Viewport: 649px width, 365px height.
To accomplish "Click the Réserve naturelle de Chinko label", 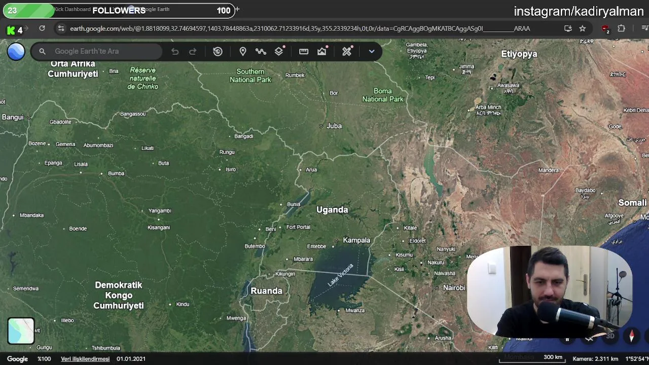I will click(x=143, y=79).
